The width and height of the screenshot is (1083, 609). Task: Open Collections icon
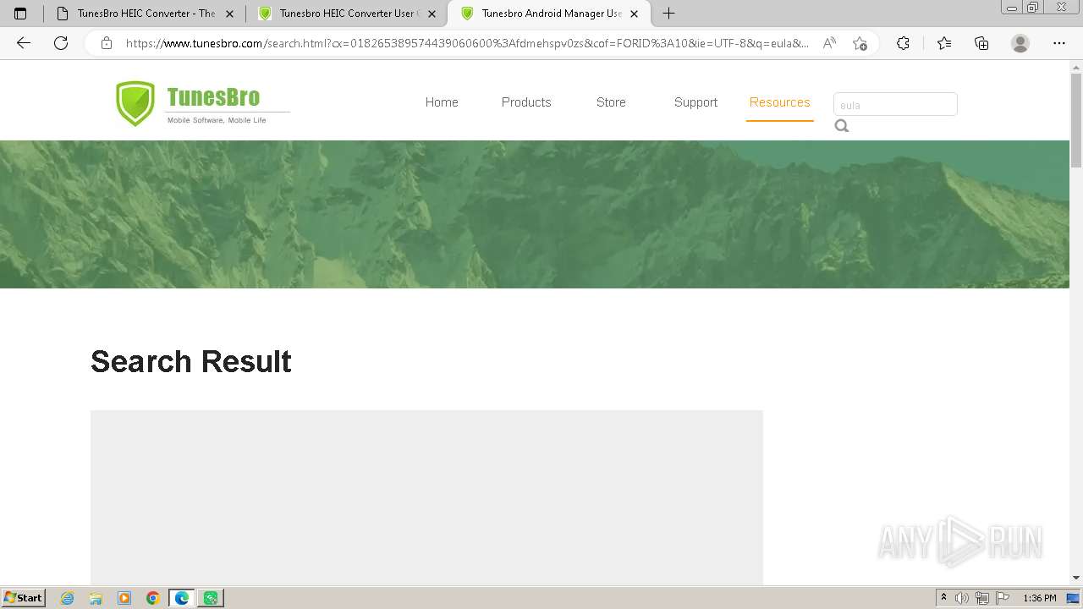point(981,43)
